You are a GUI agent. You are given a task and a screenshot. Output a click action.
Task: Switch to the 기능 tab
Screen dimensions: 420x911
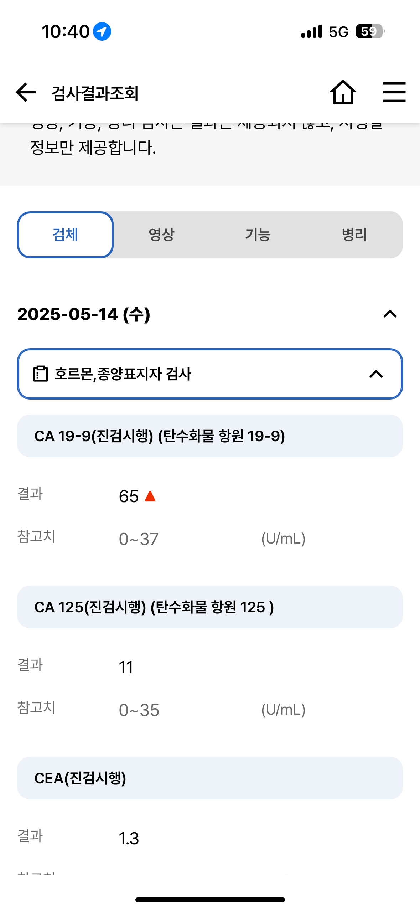258,235
